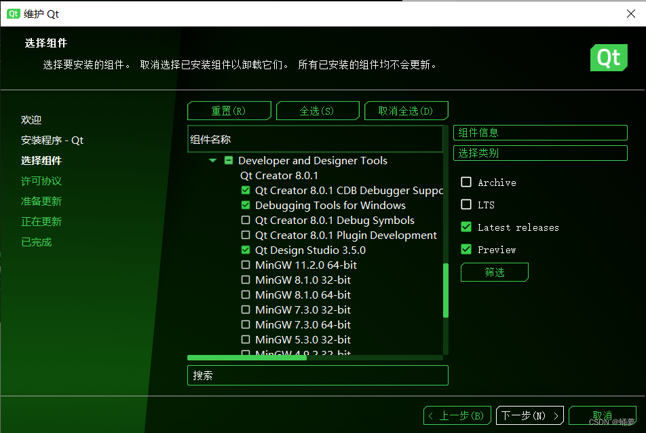Proceed with the 下一步(N) button
Viewport: 646px width, 433px height.
tap(530, 416)
